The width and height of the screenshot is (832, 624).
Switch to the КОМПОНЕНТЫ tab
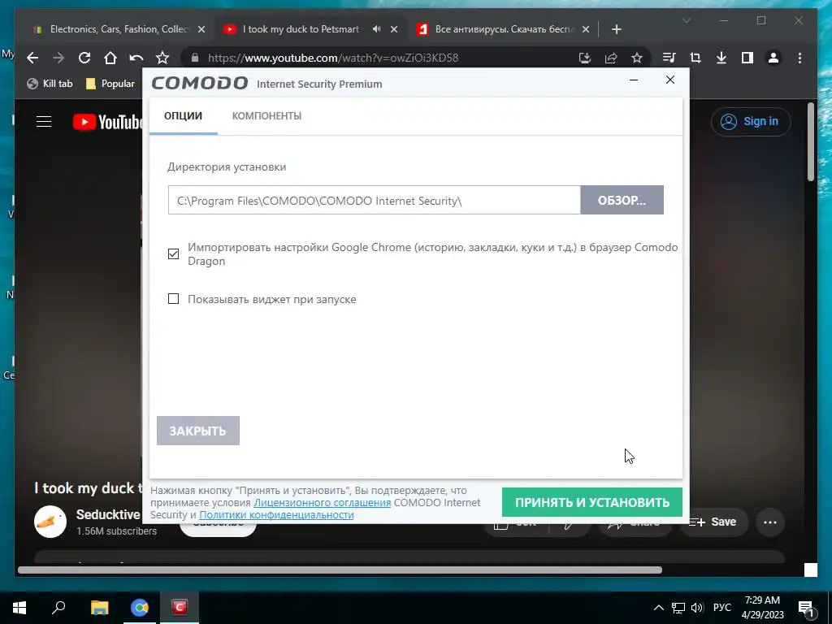coord(266,115)
